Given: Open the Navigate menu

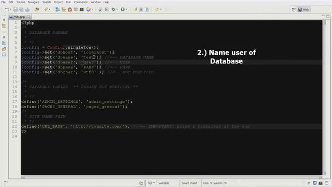Looking at the screenshot, I should click(x=33, y=2).
